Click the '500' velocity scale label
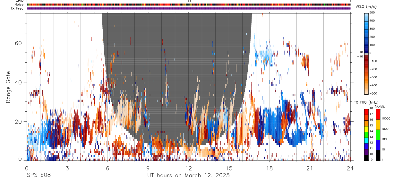The height and width of the screenshot is (182, 394). pyautogui.click(x=373, y=13)
